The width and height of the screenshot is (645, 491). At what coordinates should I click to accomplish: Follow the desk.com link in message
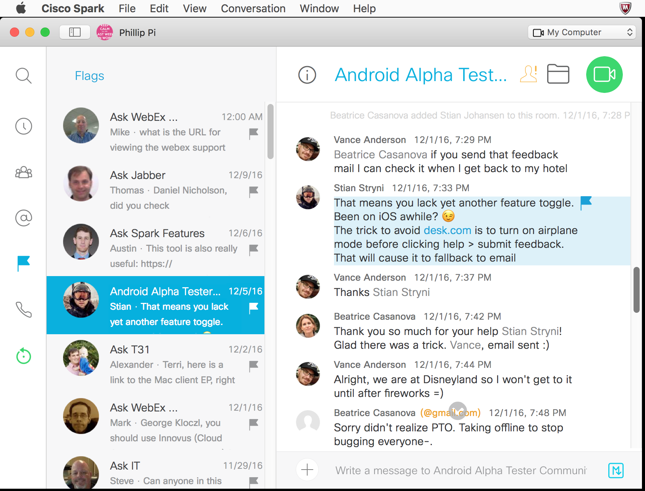[x=447, y=230]
